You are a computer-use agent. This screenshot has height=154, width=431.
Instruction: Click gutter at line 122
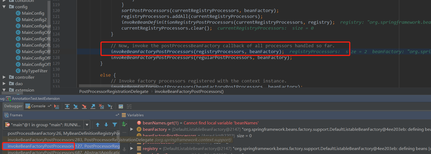56,22
